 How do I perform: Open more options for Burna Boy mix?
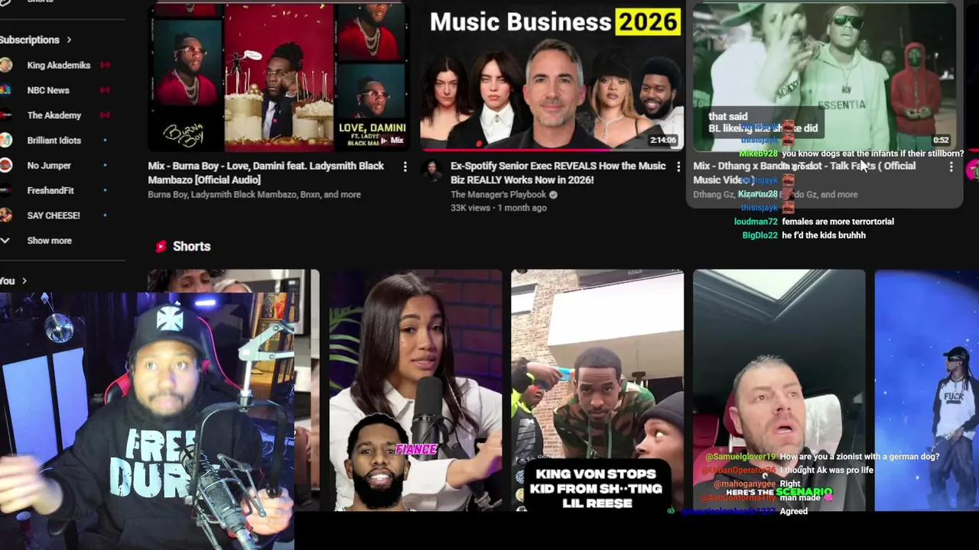pos(405,167)
